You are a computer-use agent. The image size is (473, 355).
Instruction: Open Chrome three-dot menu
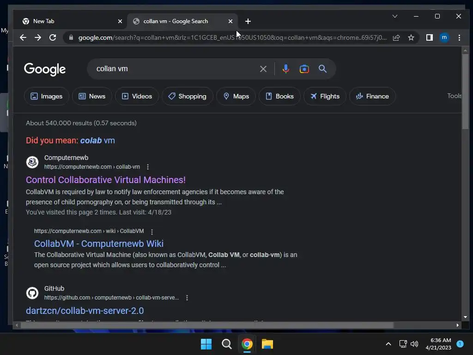(459, 37)
